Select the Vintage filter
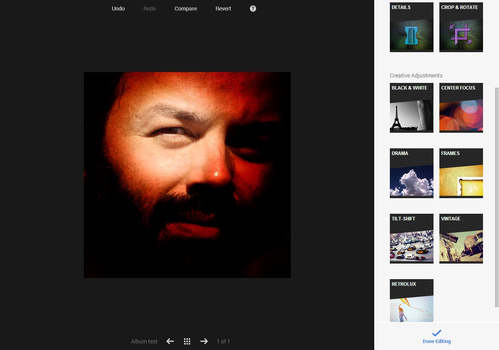 [x=461, y=239]
